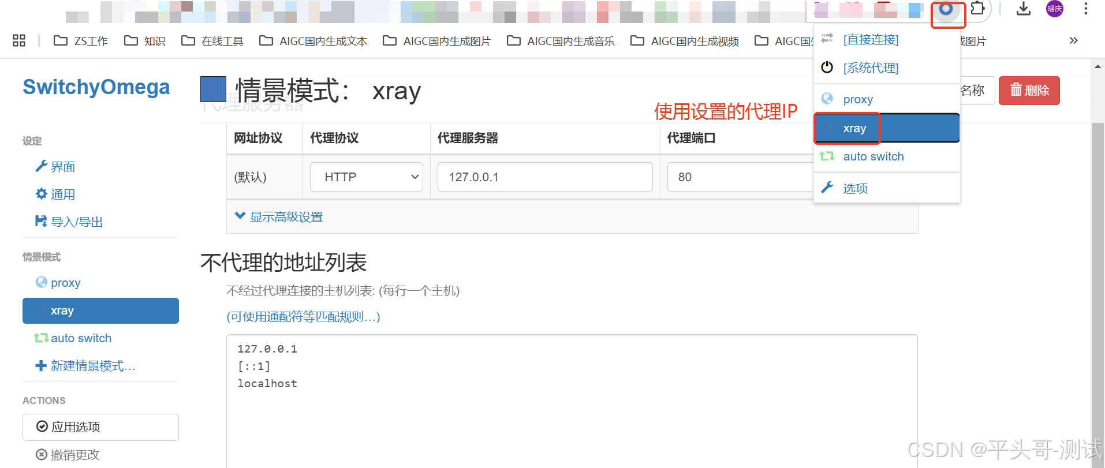Select [直接连接] in the popup menu

[x=887, y=40]
